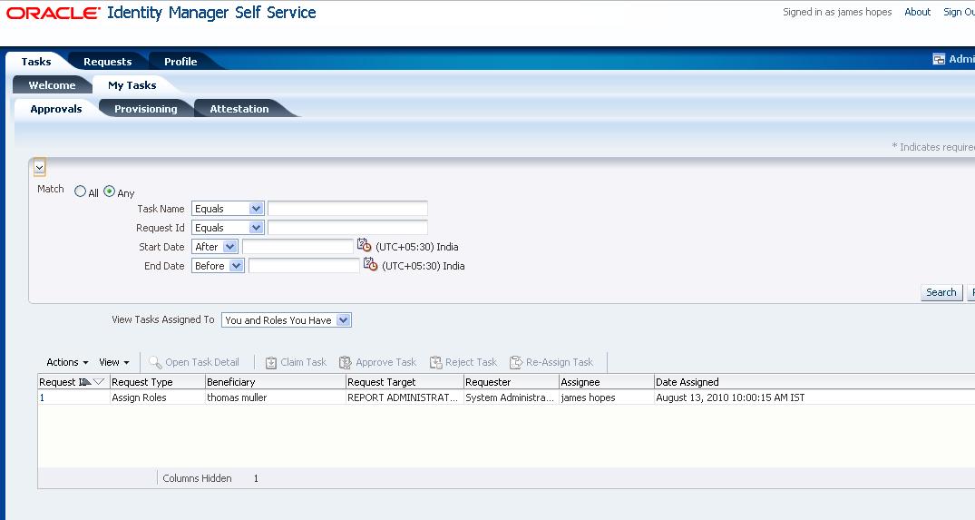Click the 'Columns Hidden' footer text
The height and width of the screenshot is (520, 975).
click(x=197, y=478)
